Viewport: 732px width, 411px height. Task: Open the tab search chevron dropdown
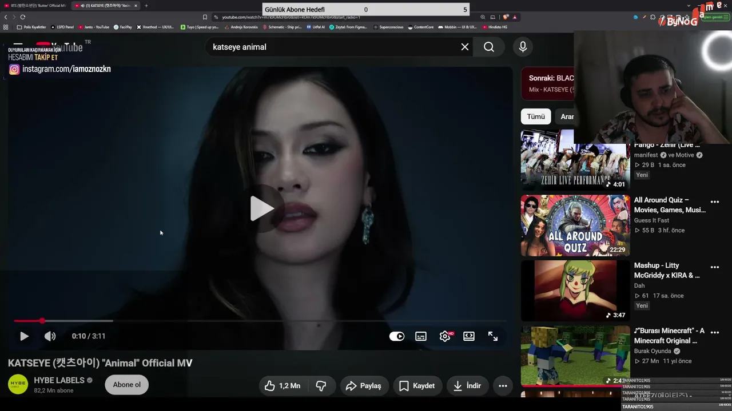click(x=689, y=6)
